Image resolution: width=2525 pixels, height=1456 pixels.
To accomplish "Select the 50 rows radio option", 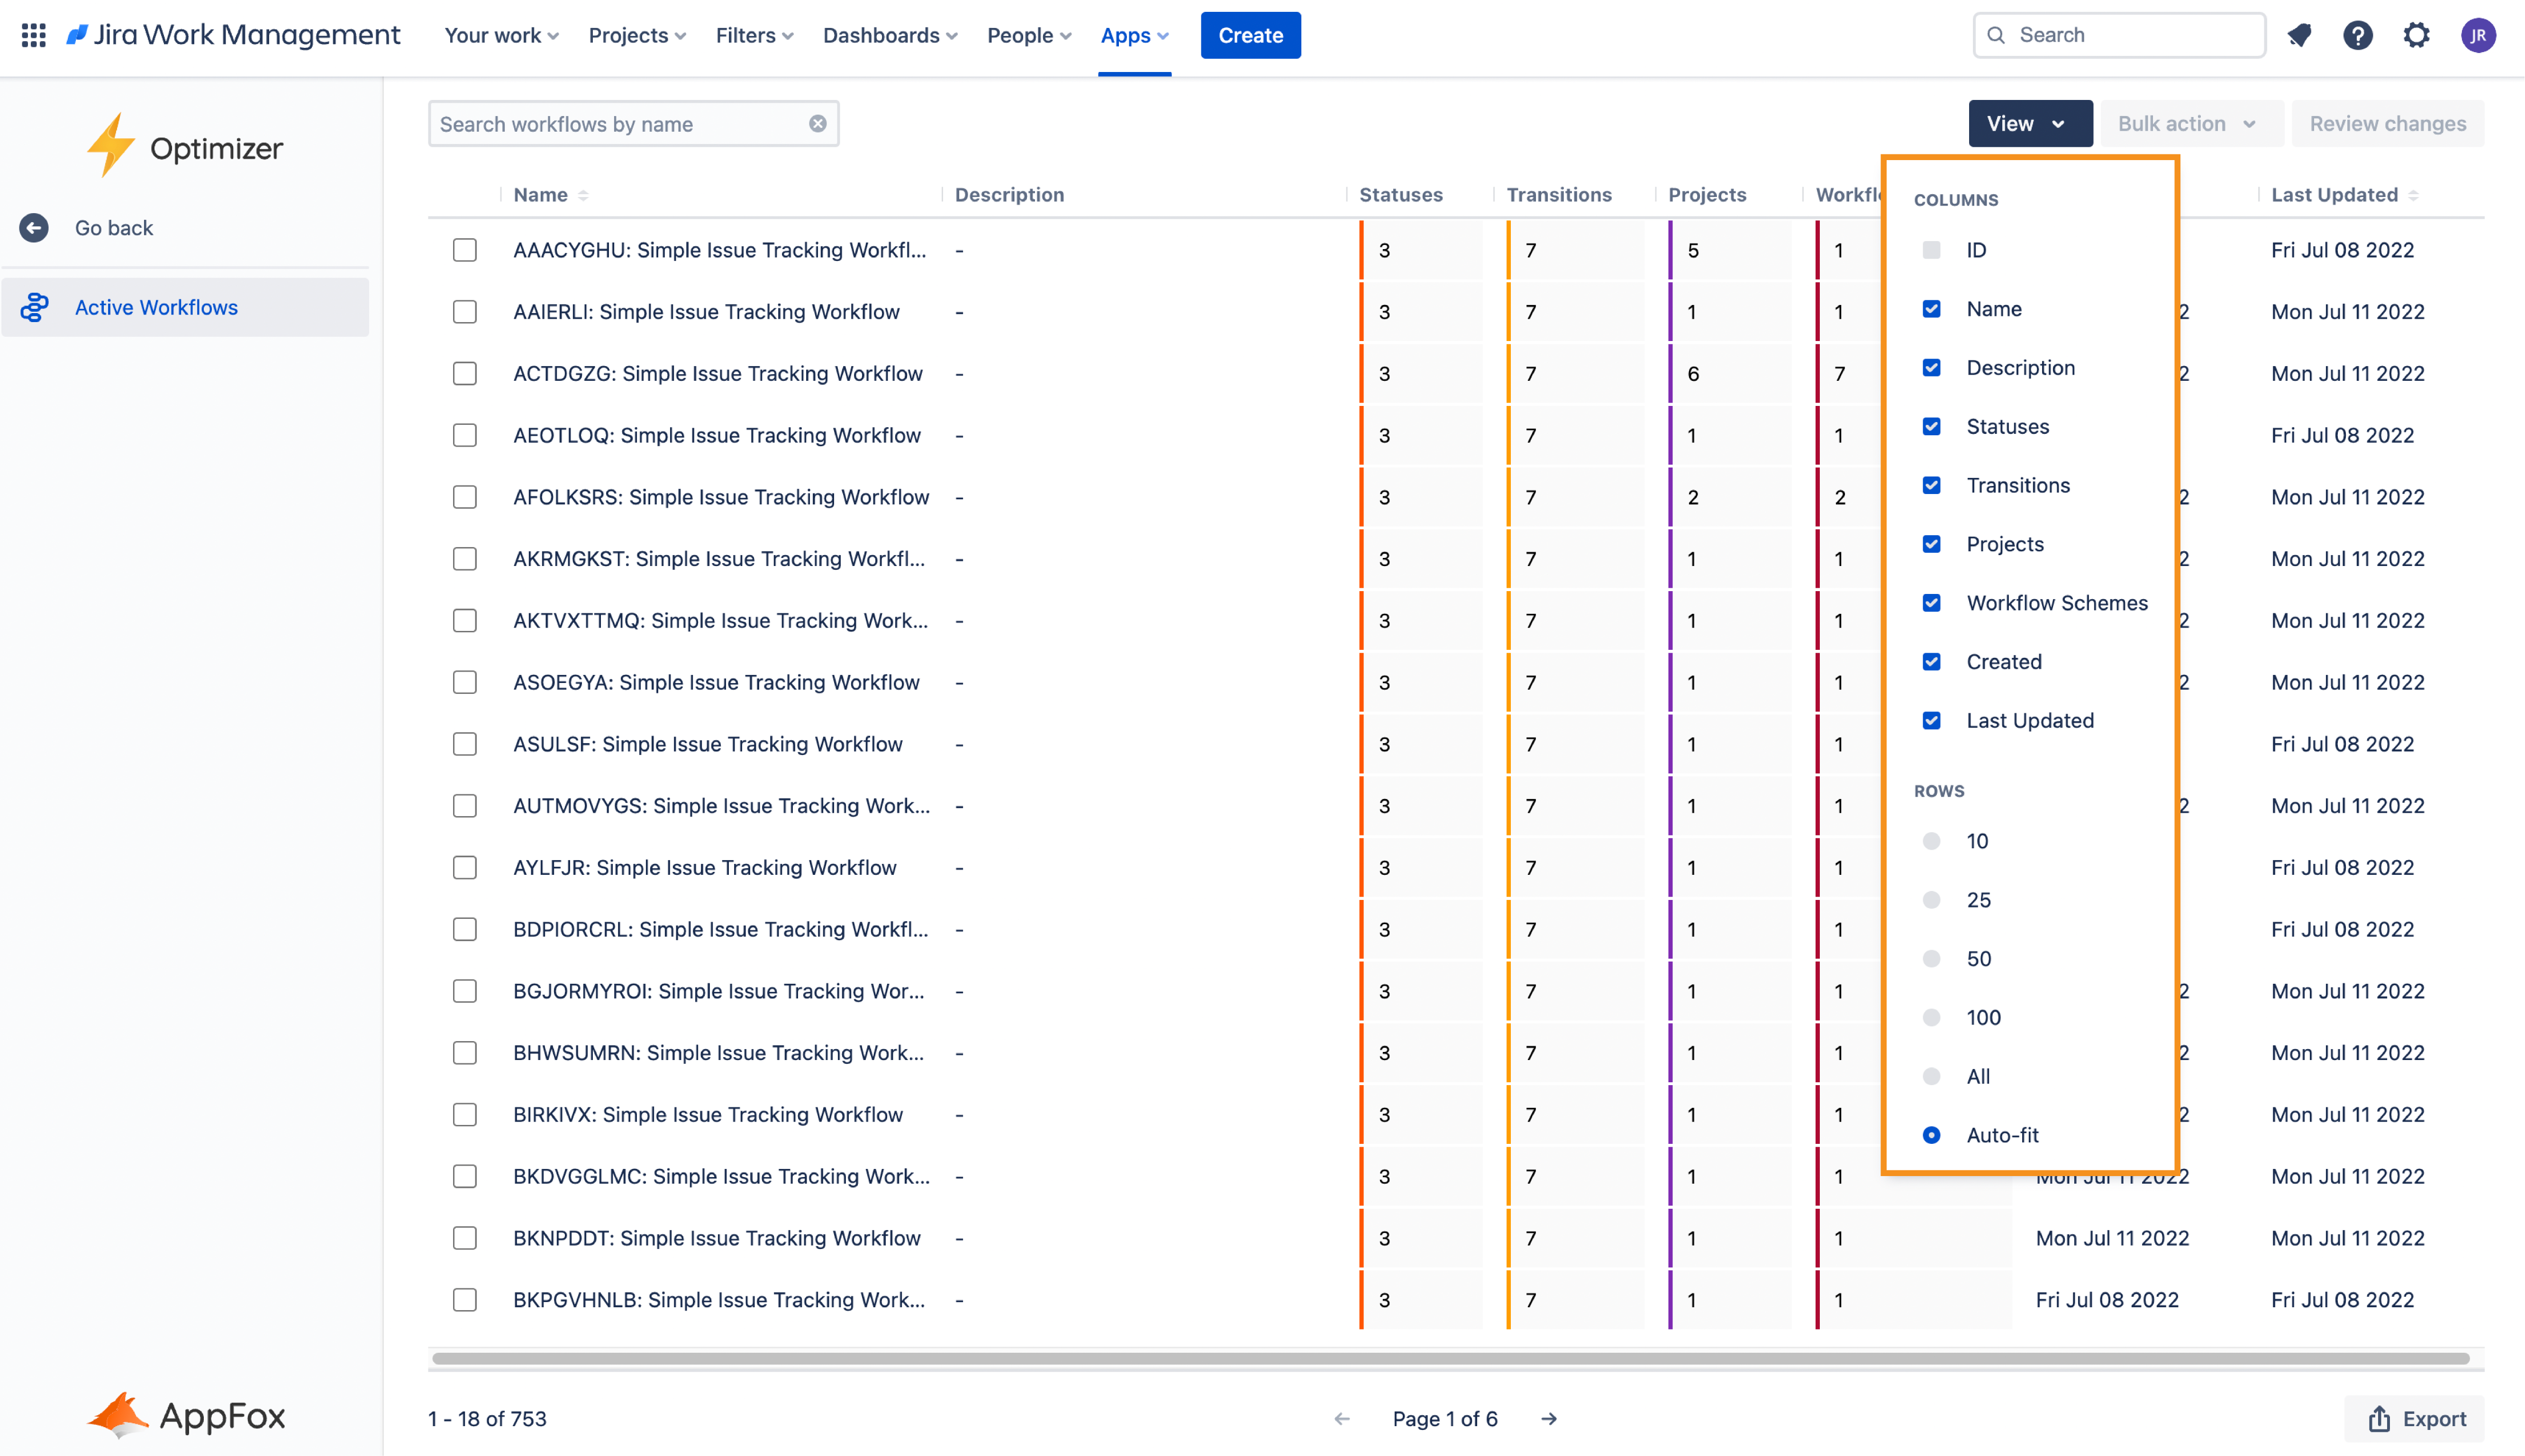I will [x=1931, y=959].
